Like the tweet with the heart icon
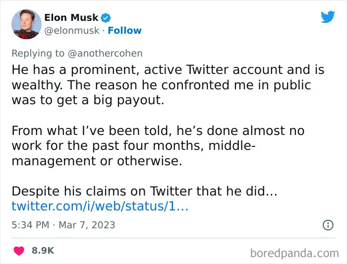The height and width of the screenshot is (264, 347). coord(19,251)
